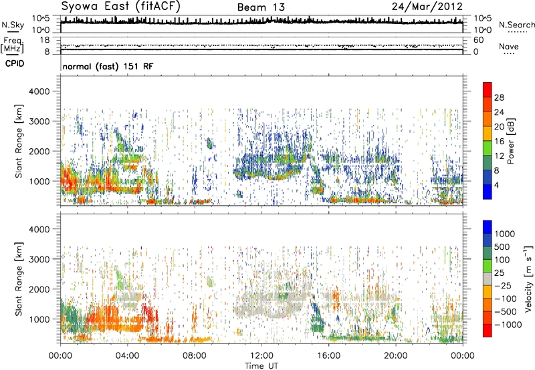Select the yellow −25 to −100 Velocity segment
Screen dimensions: 535x370
coord(488,292)
